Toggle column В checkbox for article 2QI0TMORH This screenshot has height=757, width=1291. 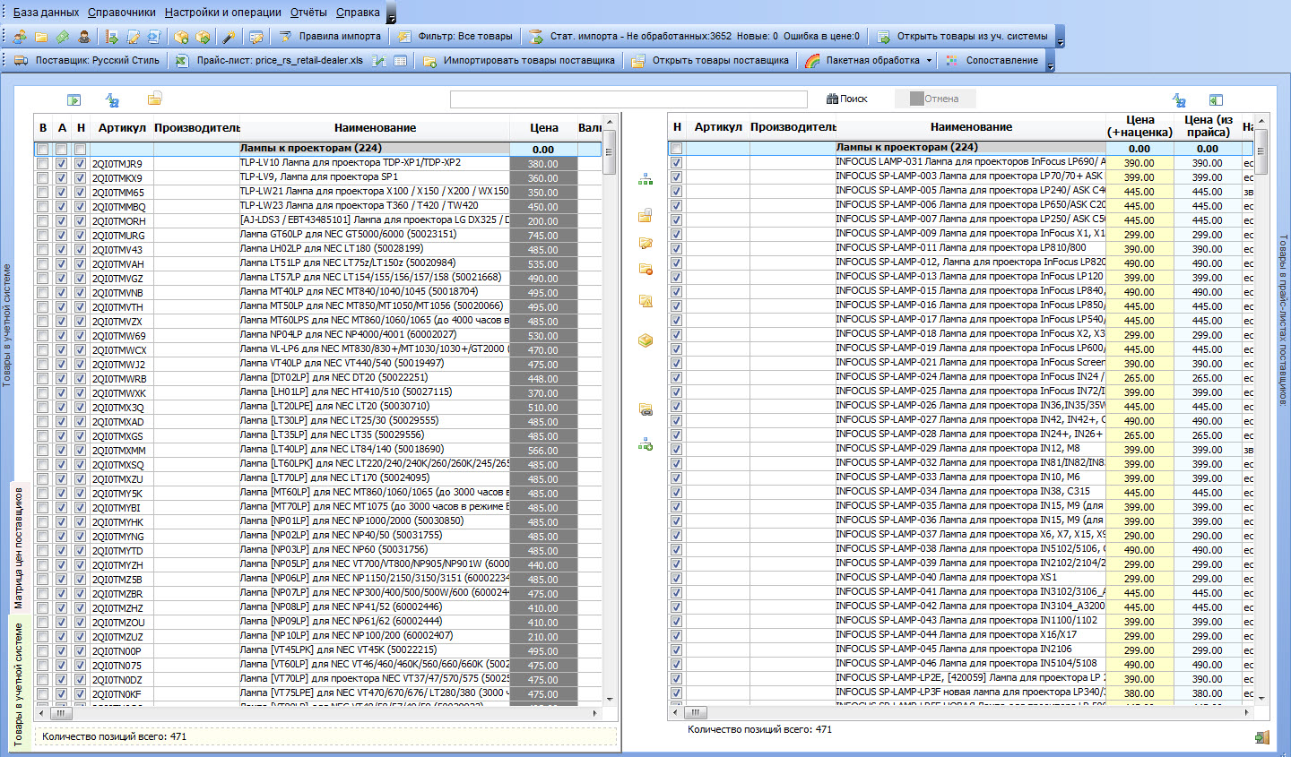point(42,221)
